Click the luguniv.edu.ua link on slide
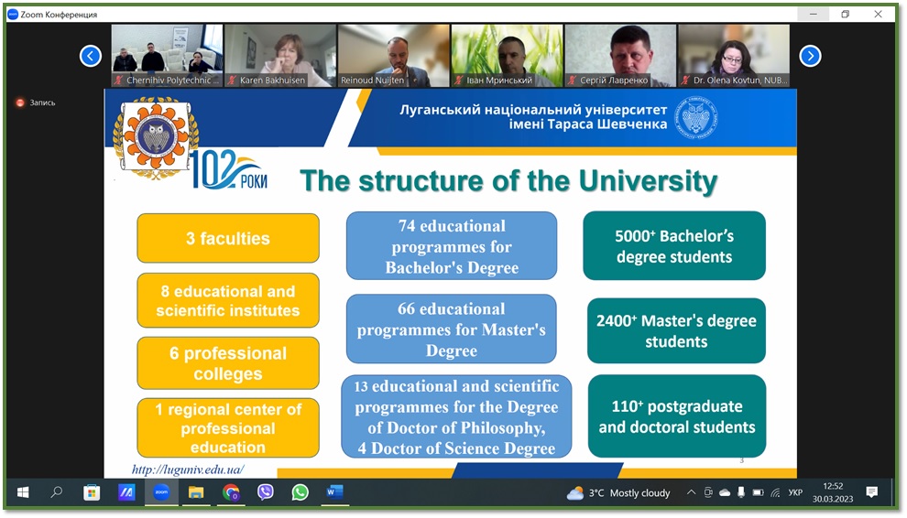Viewport: 907px width, 518px height. [x=188, y=469]
